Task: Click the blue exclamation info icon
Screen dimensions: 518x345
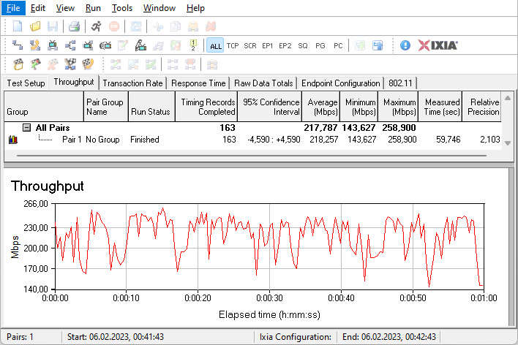Action: click(405, 45)
